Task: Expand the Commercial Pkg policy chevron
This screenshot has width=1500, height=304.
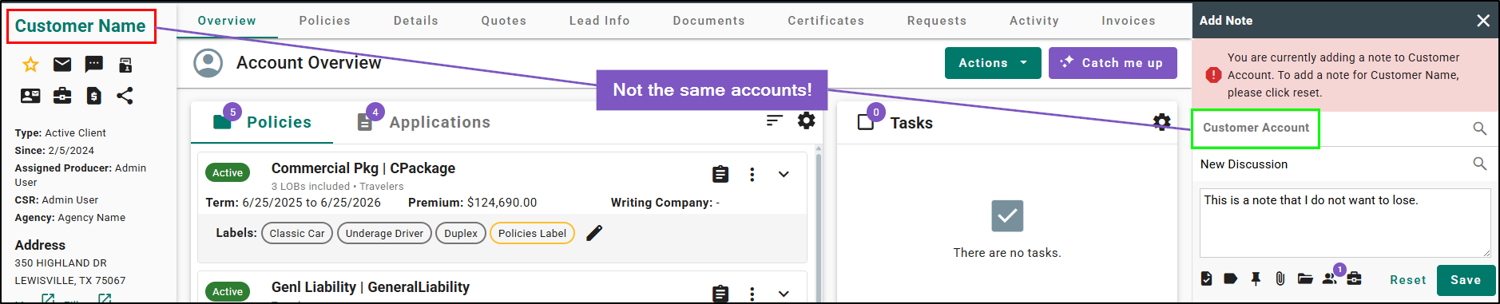Action: tap(784, 174)
